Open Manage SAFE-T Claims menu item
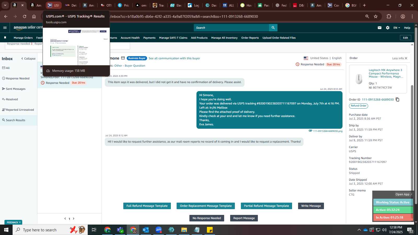This screenshot has height=235, width=418. (173, 38)
